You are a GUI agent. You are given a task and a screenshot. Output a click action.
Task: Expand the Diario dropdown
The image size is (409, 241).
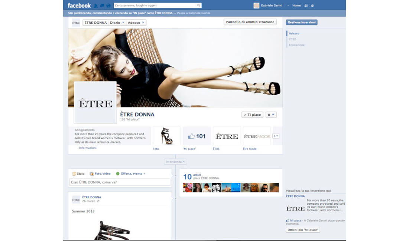click(x=117, y=23)
